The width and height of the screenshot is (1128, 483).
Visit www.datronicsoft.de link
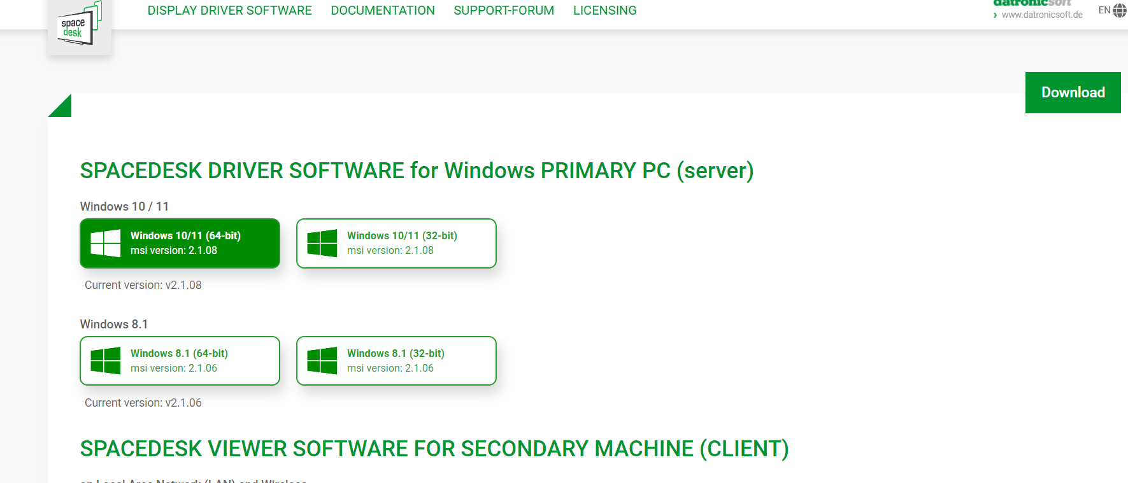tap(1042, 15)
